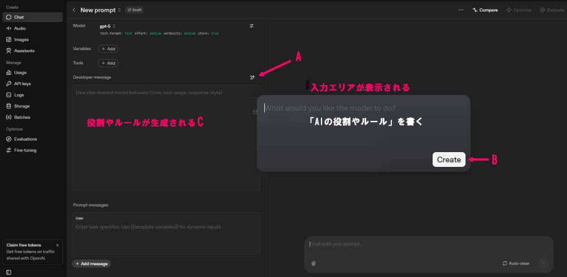Click the generate prompt wand icon
The height and width of the screenshot is (277, 567).
[252, 77]
